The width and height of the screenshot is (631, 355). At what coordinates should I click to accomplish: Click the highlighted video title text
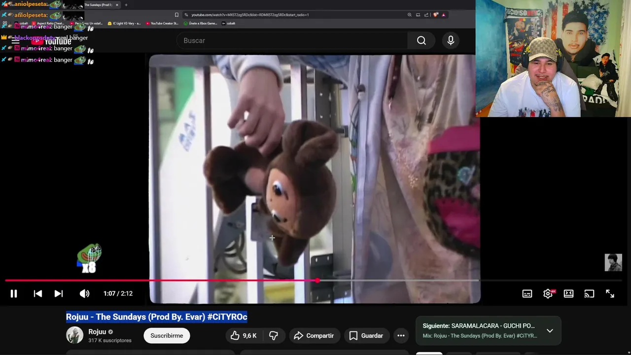[x=157, y=317]
